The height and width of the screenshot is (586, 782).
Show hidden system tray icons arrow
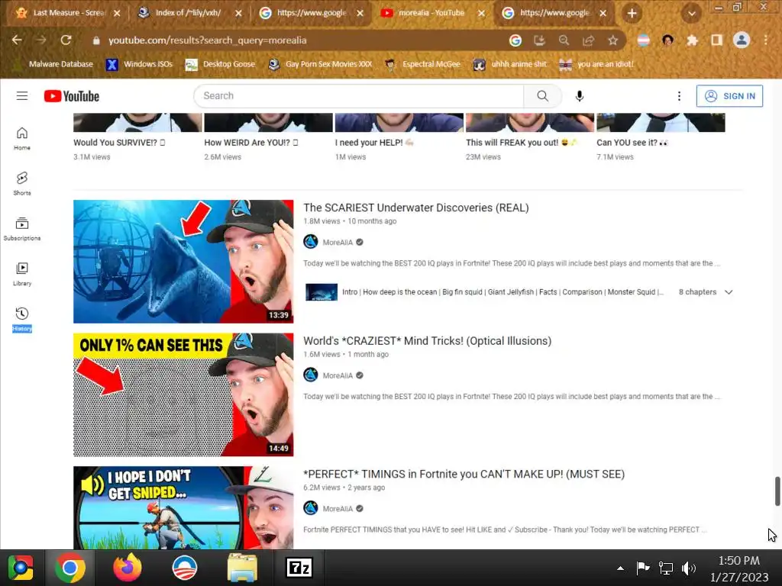point(620,568)
